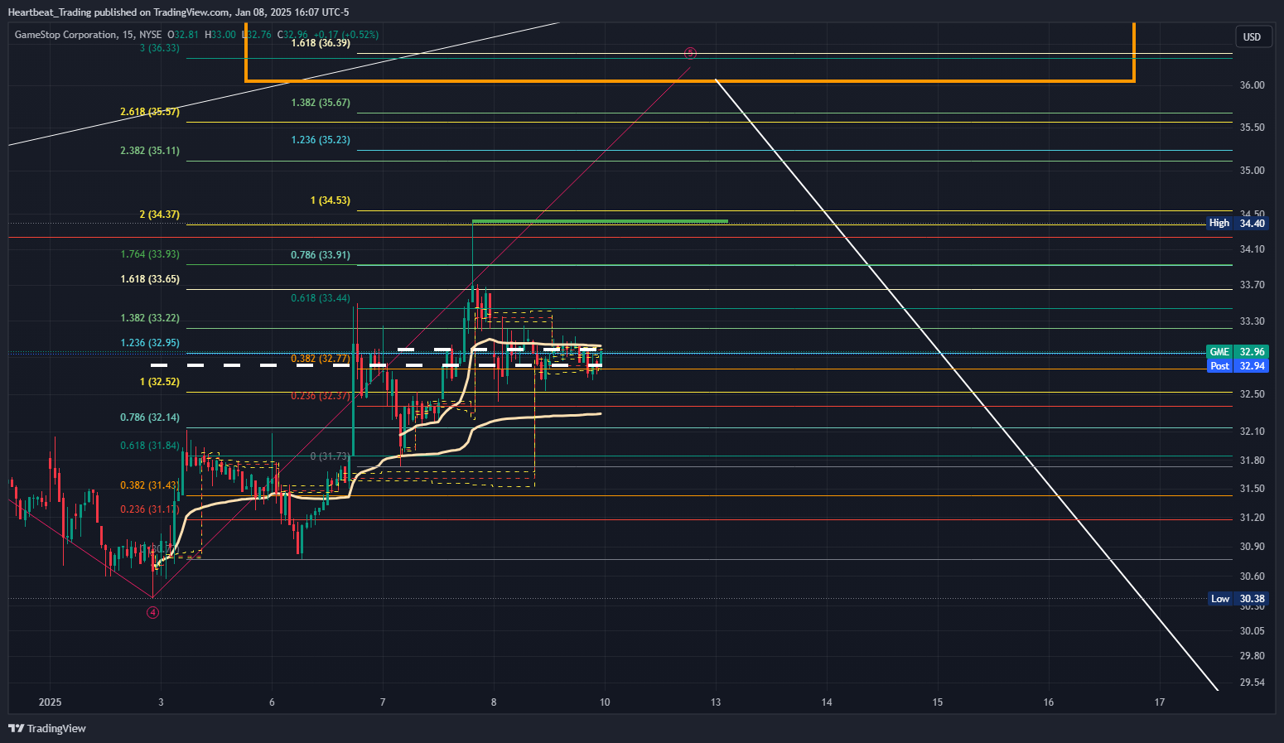Click the High 34.40 price label
The width and height of the screenshot is (1284, 743).
coord(1238,223)
